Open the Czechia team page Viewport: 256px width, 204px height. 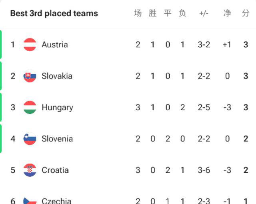point(56,201)
